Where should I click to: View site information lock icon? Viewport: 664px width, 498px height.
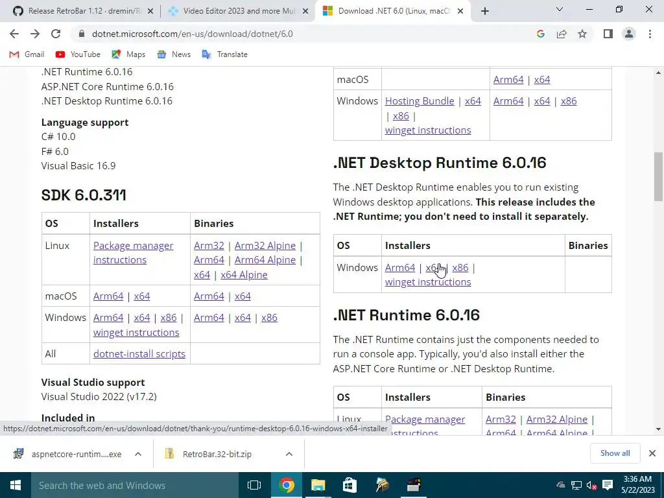click(82, 34)
